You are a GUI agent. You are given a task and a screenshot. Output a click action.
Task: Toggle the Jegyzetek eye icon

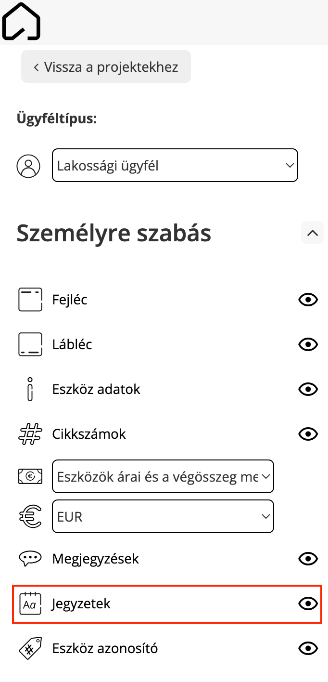(308, 603)
